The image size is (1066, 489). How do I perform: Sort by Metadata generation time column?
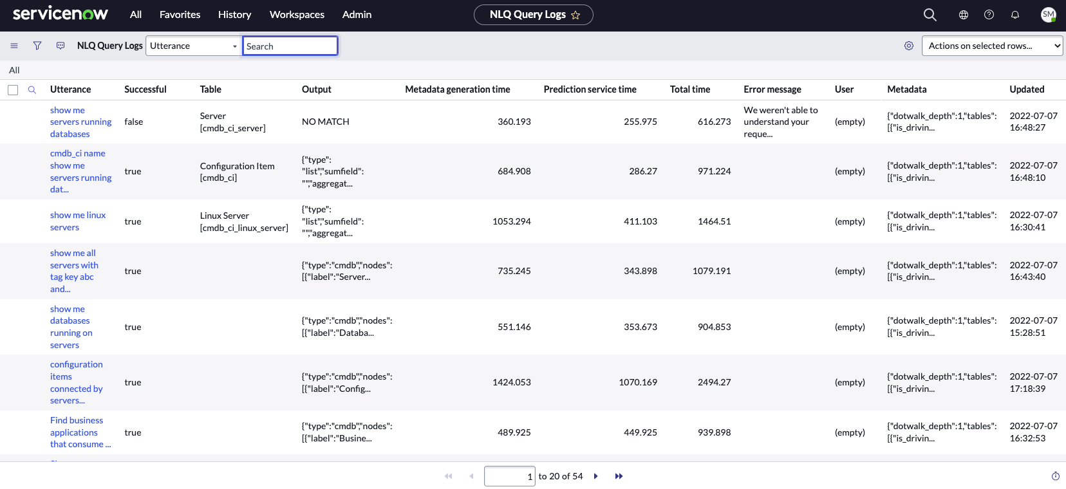[x=457, y=89]
